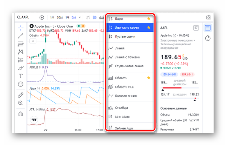Toggle the magnet snap mode icon
This screenshot has height=145, width=226.
(x=20, y=114)
